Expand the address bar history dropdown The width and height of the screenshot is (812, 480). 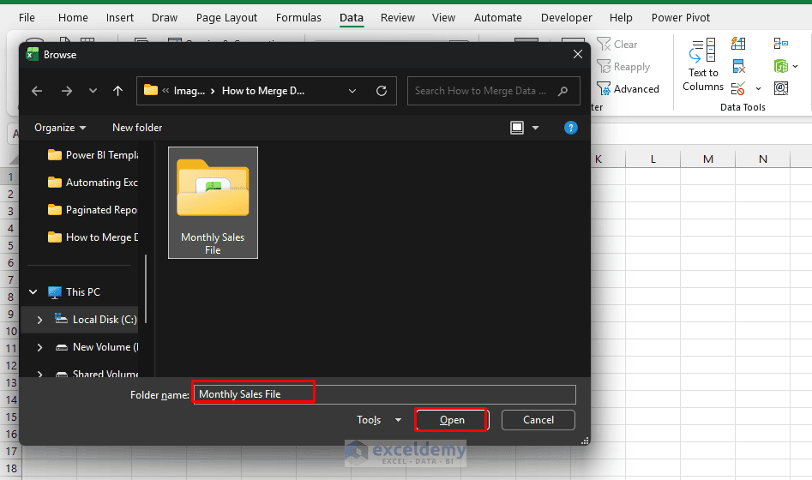(x=352, y=91)
